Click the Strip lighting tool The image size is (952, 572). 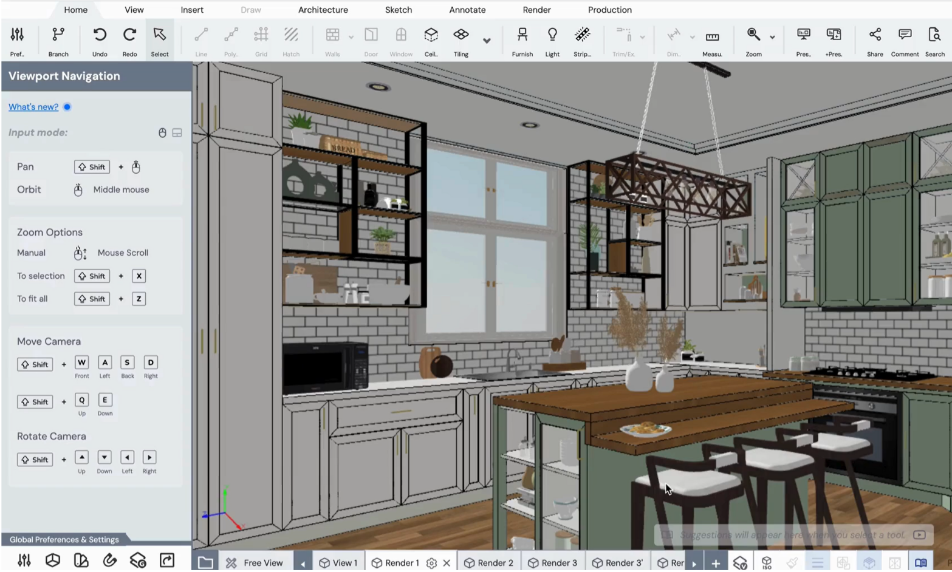click(582, 41)
